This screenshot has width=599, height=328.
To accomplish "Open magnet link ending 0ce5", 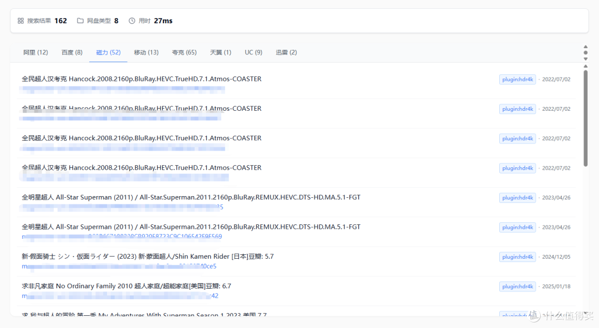I will click(119, 266).
